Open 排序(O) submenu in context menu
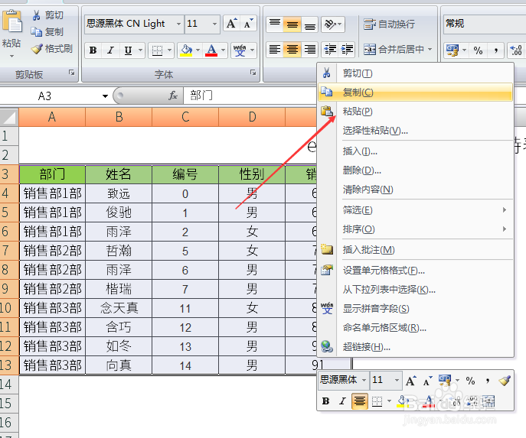 pos(415,229)
